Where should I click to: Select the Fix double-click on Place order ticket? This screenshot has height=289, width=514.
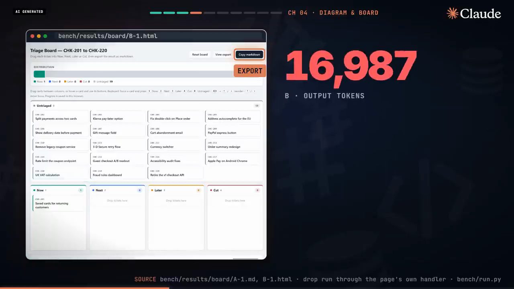(x=175, y=117)
